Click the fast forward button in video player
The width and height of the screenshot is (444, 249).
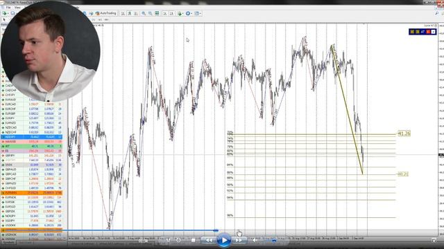[239, 240]
